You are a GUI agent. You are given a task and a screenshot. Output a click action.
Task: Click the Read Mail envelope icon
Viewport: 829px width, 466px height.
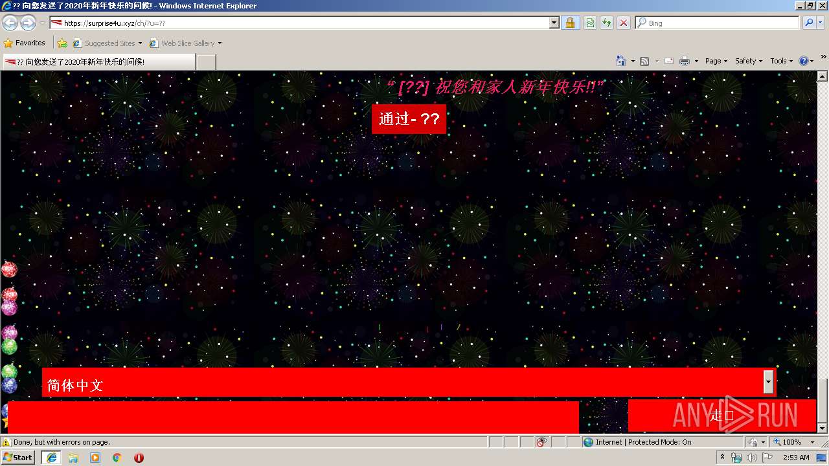pyautogui.click(x=668, y=61)
